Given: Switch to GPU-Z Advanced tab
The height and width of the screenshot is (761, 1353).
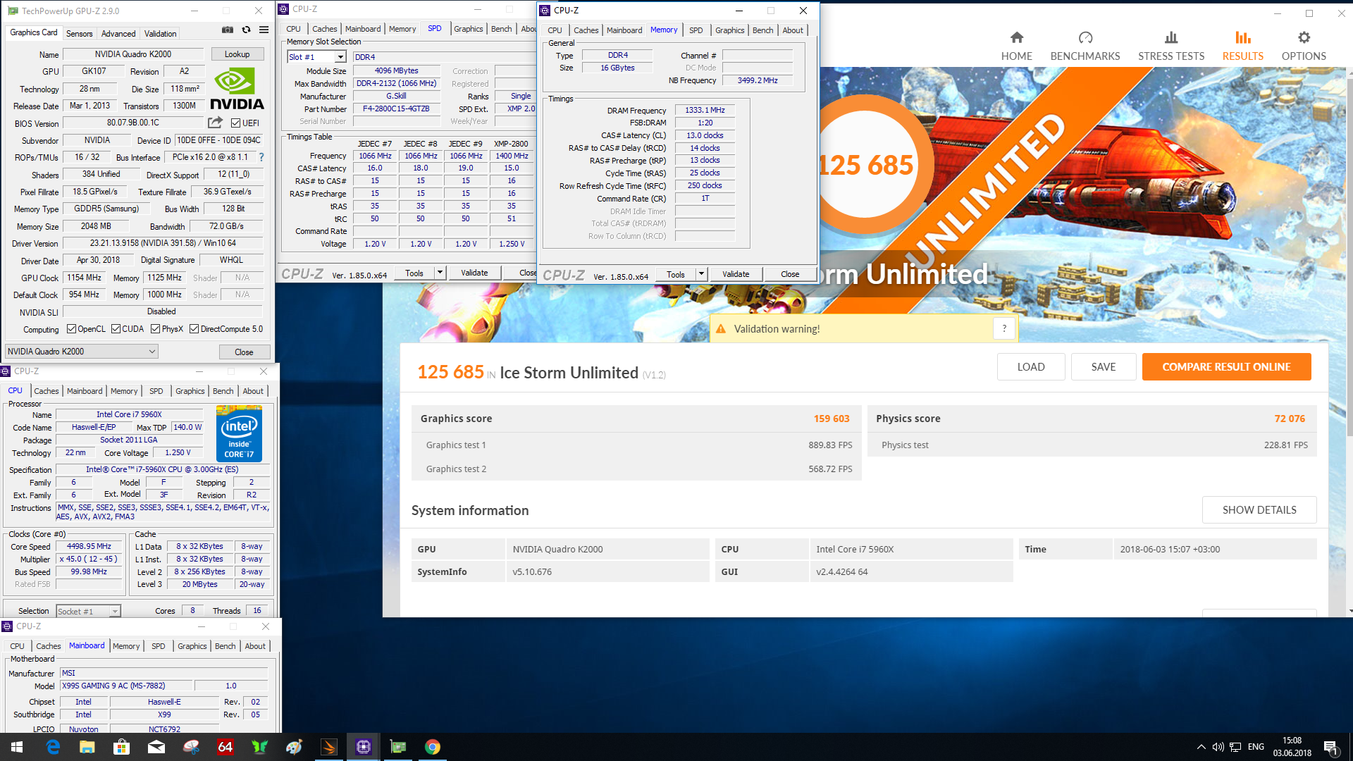Looking at the screenshot, I should pos(118,34).
